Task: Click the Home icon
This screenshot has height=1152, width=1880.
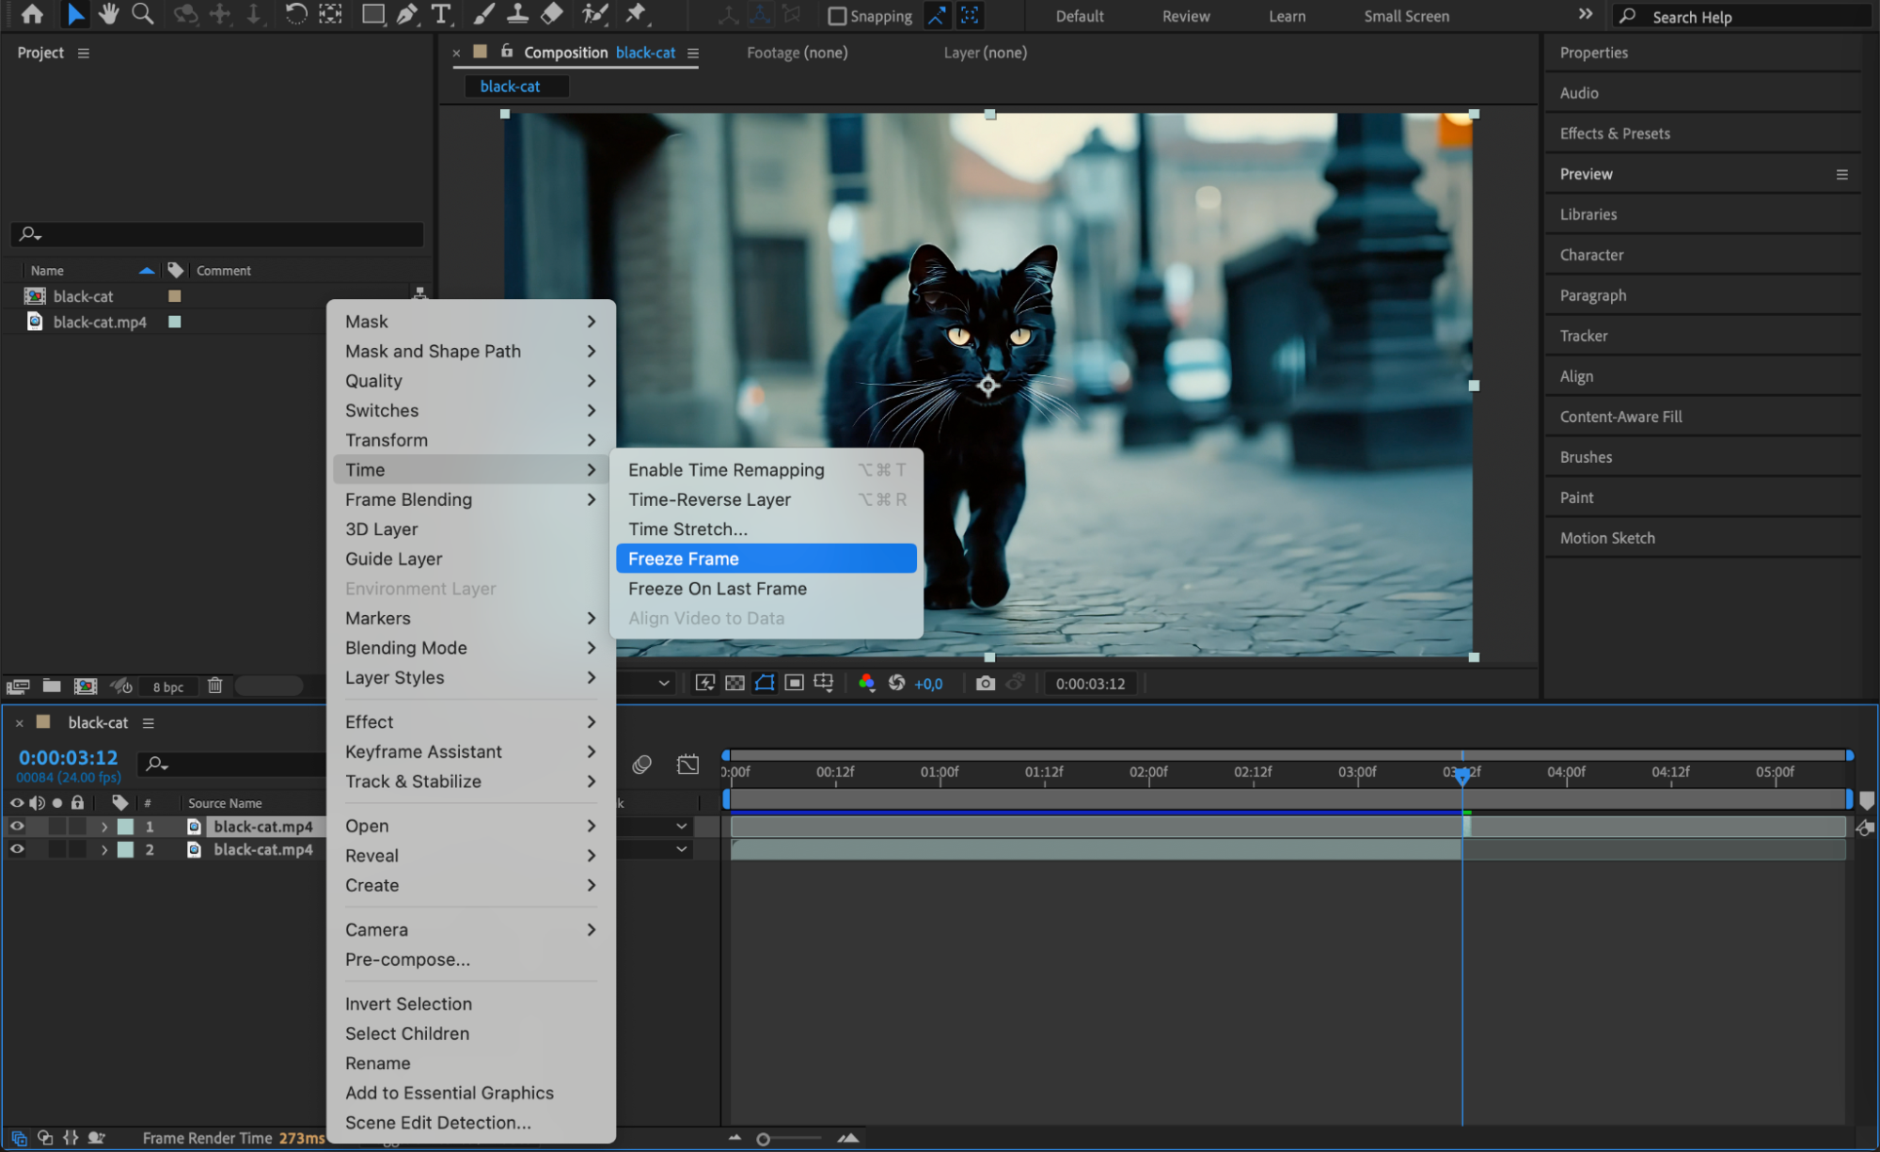Action: (32, 14)
